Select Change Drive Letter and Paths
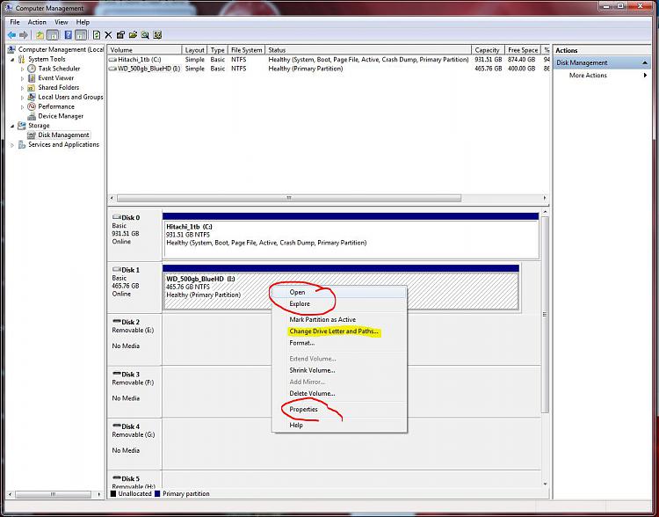This screenshot has width=659, height=517. (x=339, y=331)
